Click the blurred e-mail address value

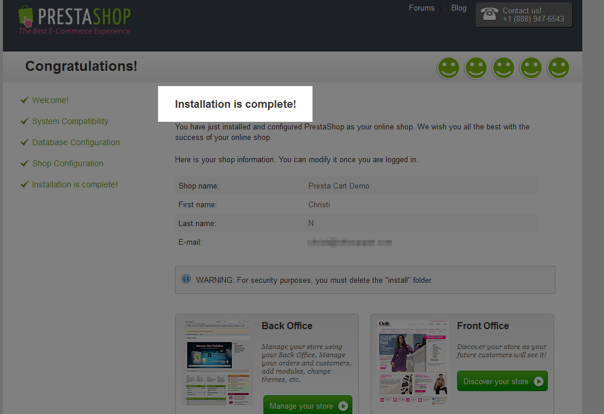tap(349, 242)
